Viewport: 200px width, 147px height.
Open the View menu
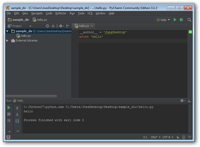pos(25,13)
